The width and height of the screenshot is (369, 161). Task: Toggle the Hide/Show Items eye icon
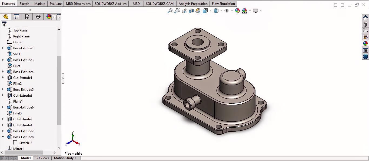click(x=227, y=11)
